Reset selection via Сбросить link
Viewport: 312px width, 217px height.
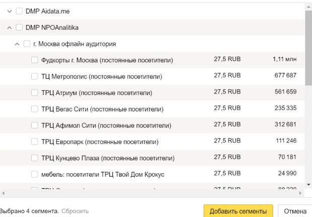75,211
